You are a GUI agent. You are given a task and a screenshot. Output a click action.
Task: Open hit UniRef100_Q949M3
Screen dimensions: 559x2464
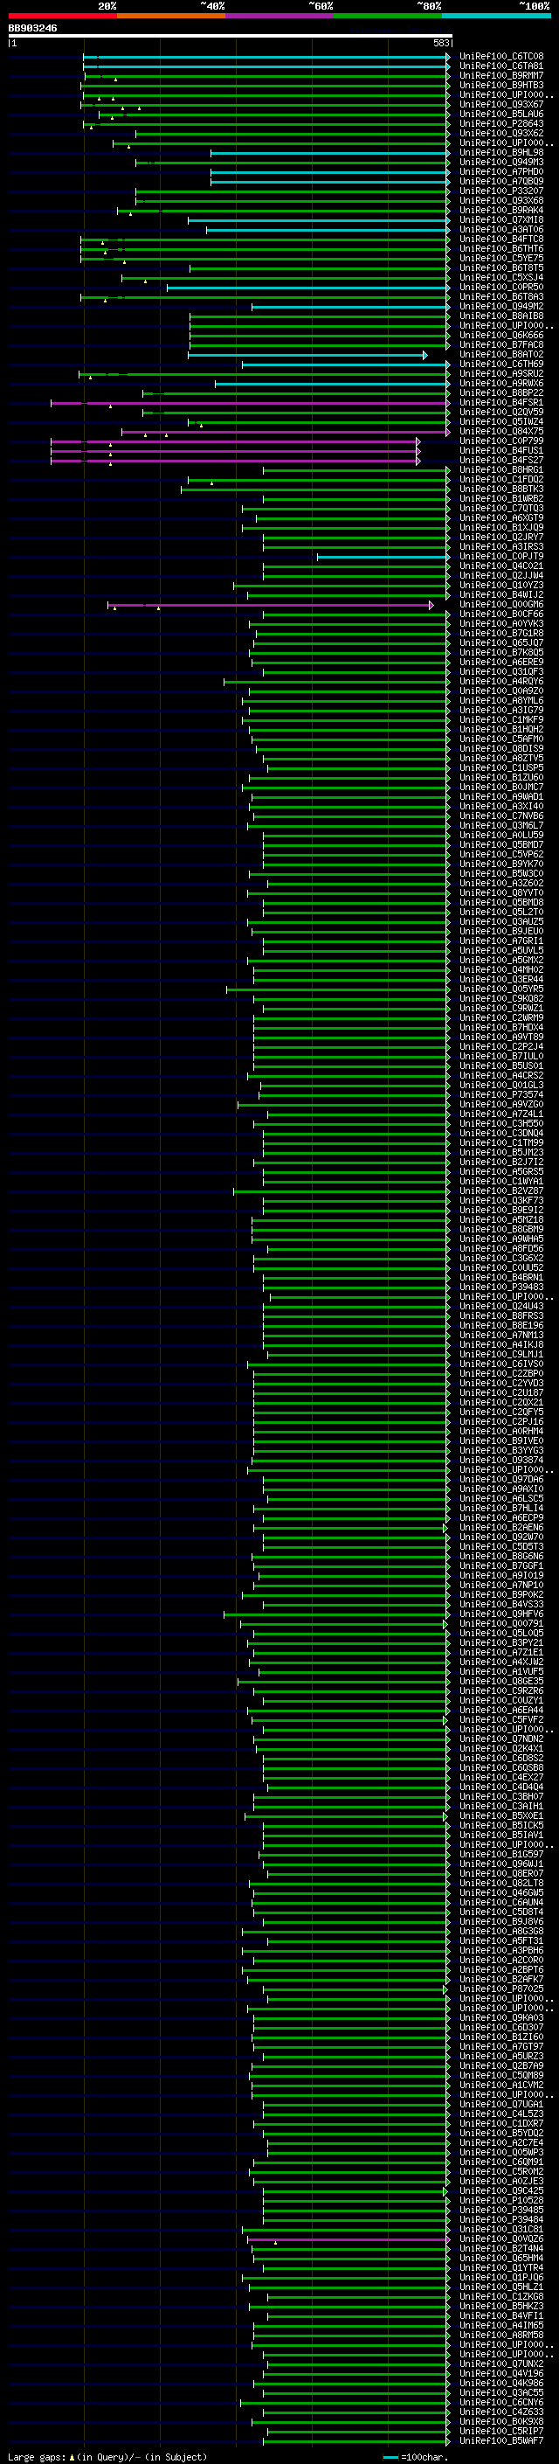(500, 162)
